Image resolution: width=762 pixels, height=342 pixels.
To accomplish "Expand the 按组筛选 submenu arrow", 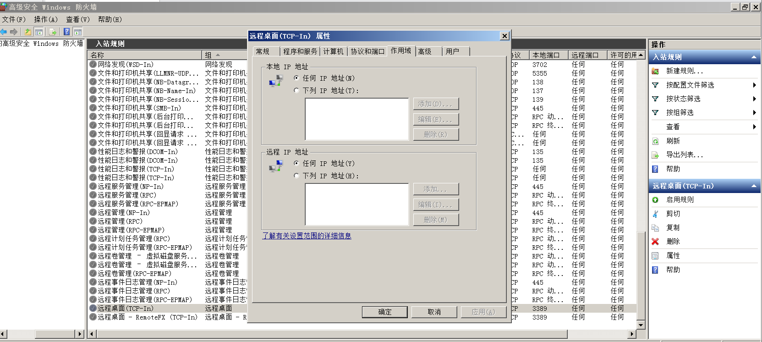I will 754,113.
